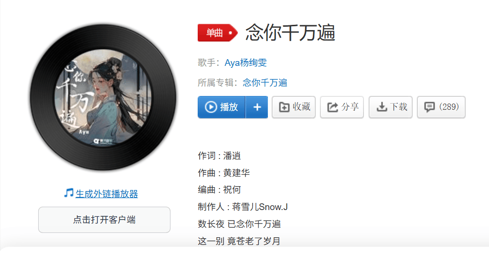The width and height of the screenshot is (489, 253).
Task: Click the lyric line 这一别 竟苍老了岁月
Action: [239, 241]
